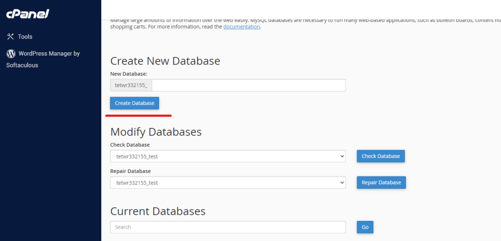Expand the Check Database dropdown list
Viewport: 501px width, 241px height.
pos(228,156)
